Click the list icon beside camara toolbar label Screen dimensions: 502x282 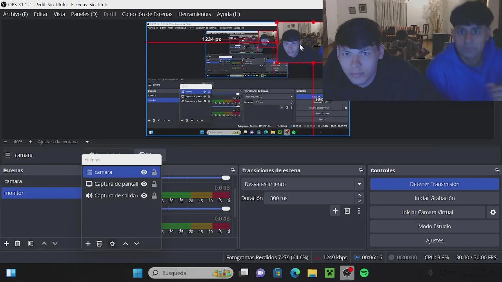tap(7, 155)
